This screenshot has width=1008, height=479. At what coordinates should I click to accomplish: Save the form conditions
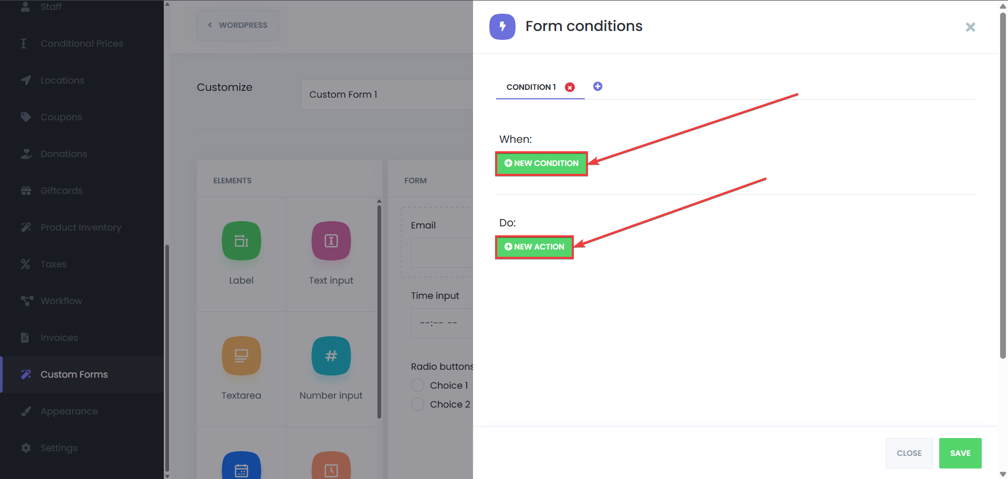[x=960, y=453]
